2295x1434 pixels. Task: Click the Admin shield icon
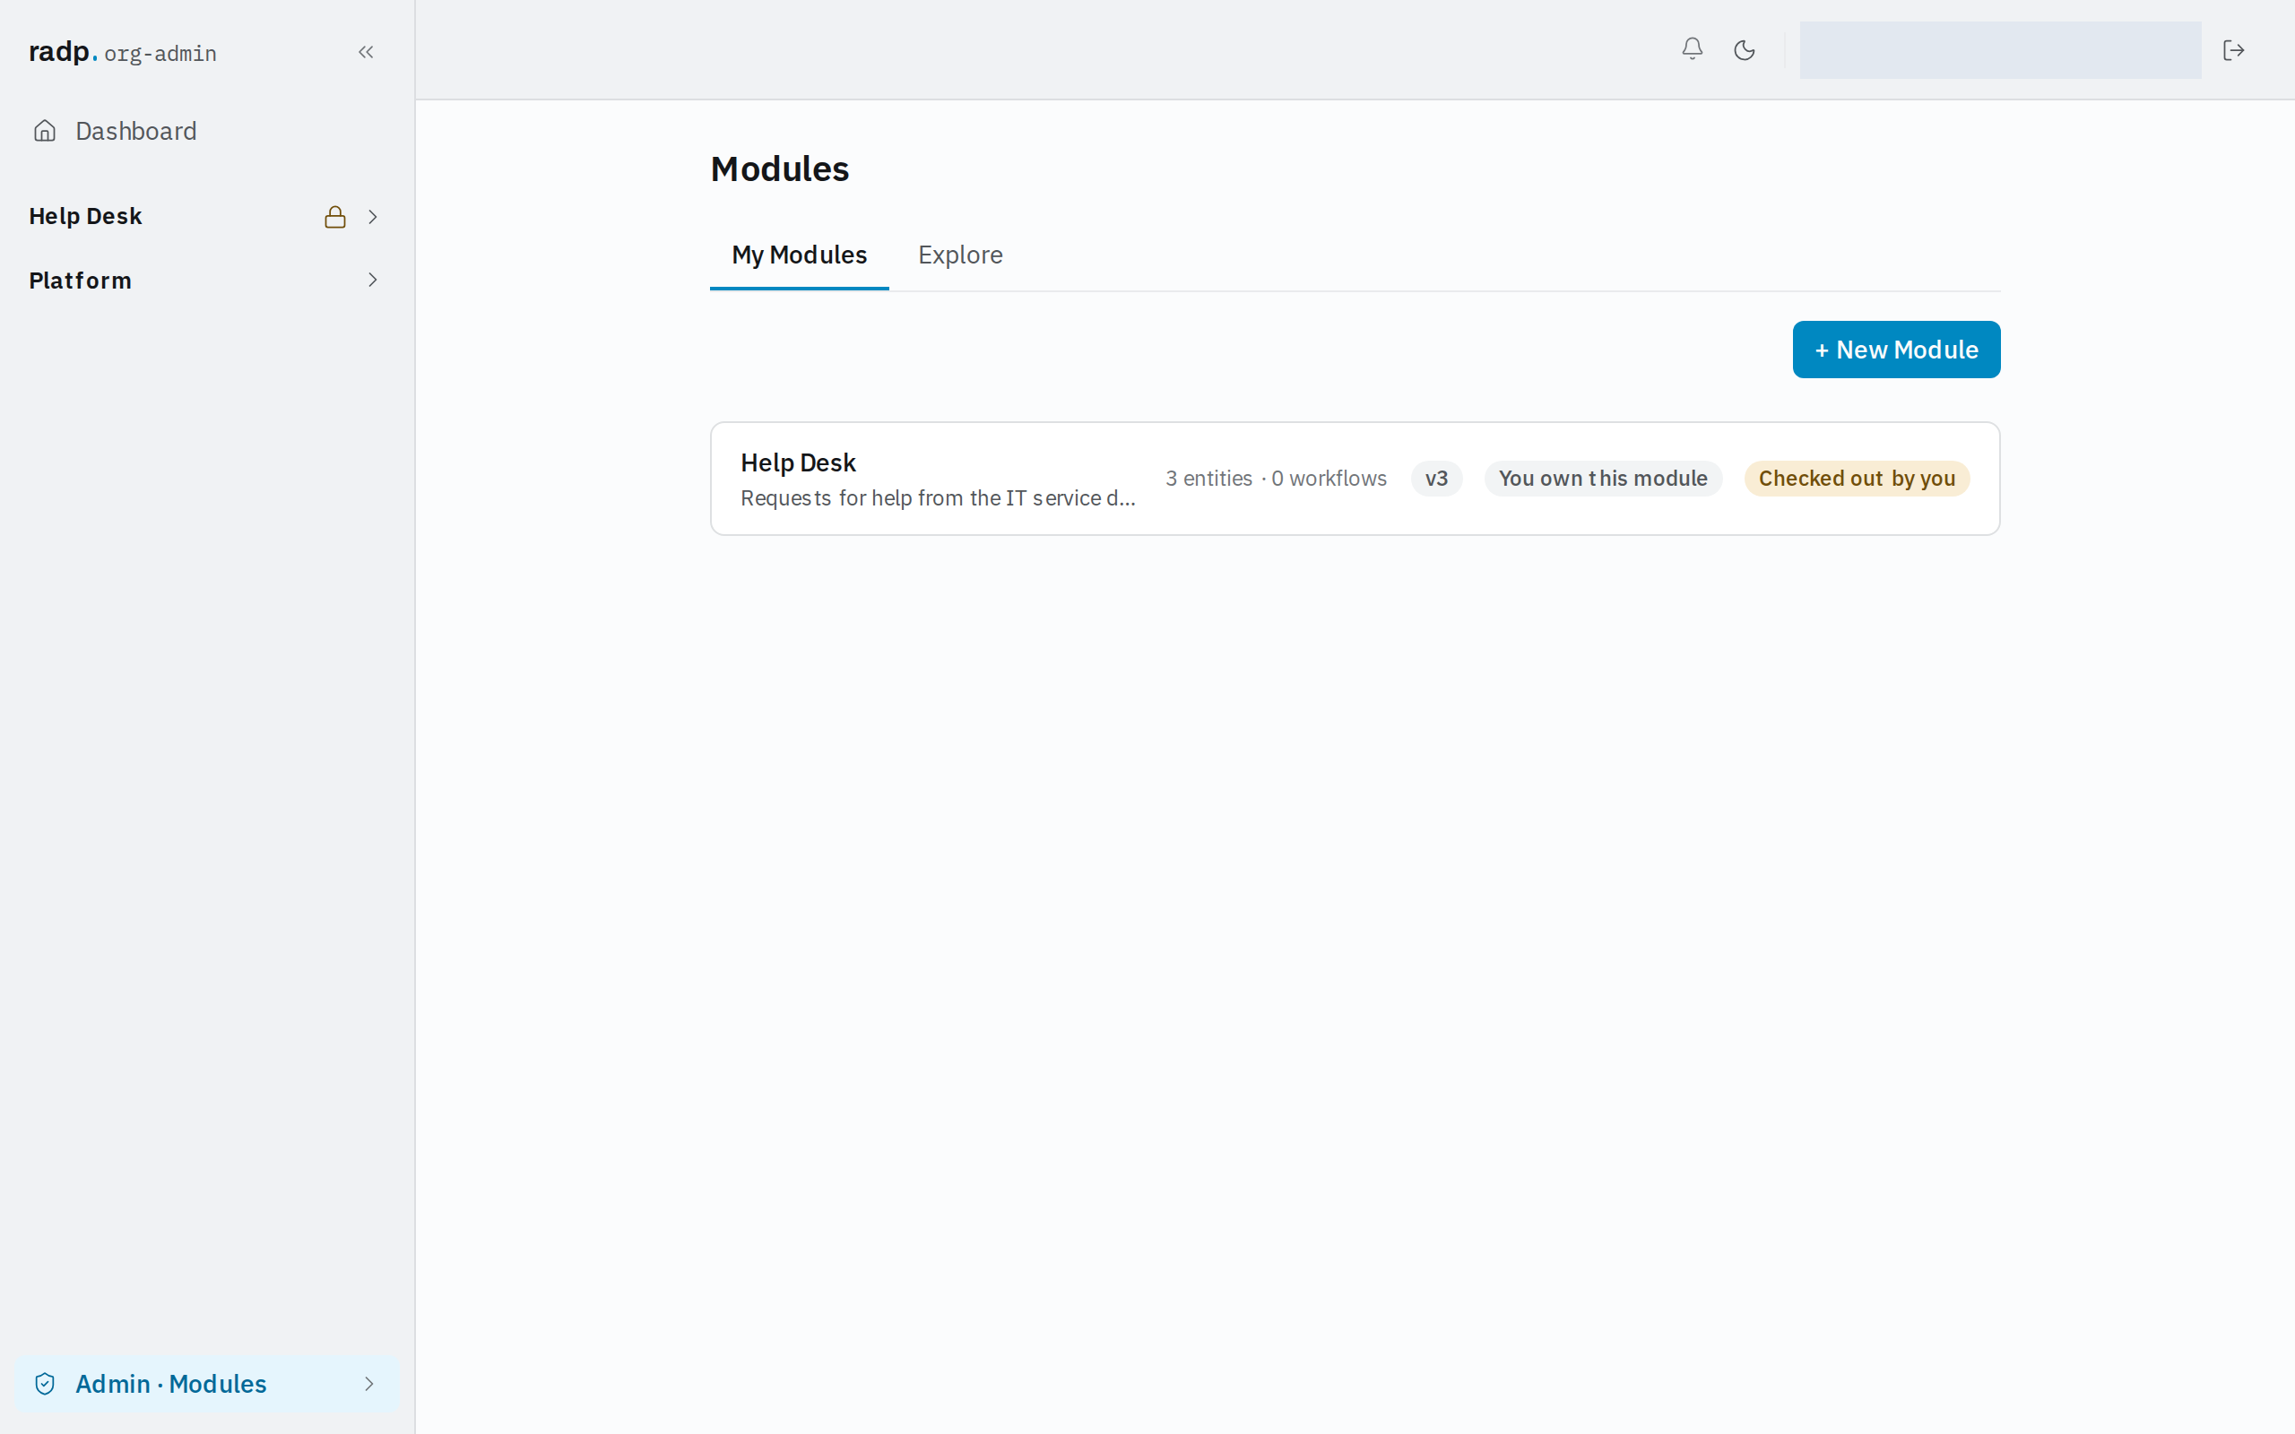pyautogui.click(x=45, y=1384)
